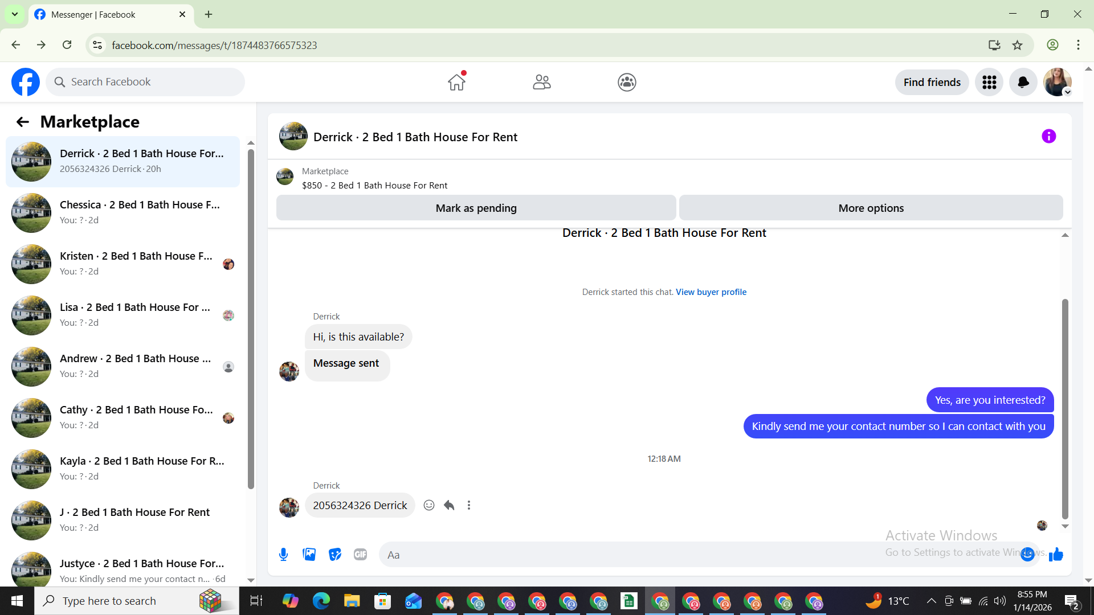Image resolution: width=1094 pixels, height=615 pixels.
Task: Focus the Aa message input field
Action: [x=627, y=554]
